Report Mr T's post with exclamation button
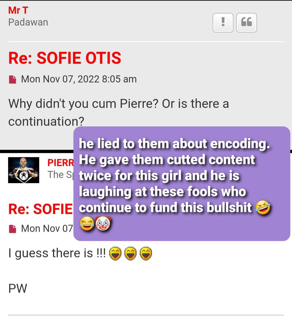 (x=223, y=23)
